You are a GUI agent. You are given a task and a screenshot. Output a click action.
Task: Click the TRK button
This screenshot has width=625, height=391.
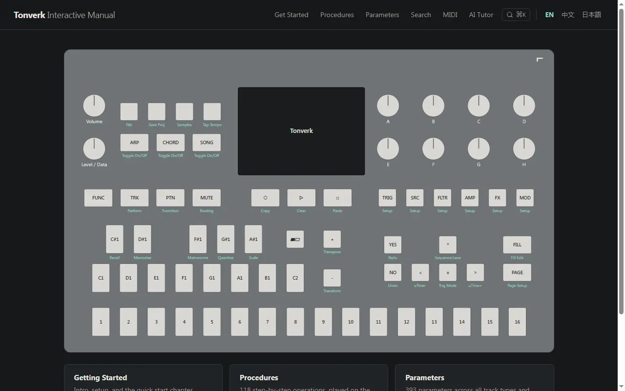click(x=134, y=198)
